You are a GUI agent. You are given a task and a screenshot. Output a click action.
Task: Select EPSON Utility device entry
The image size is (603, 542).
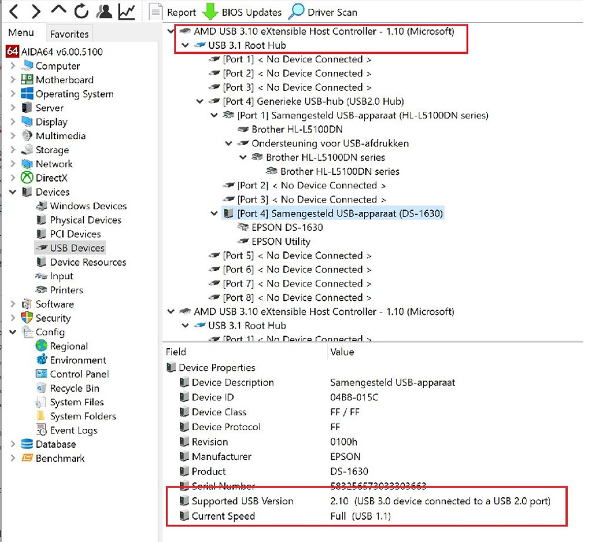click(280, 241)
